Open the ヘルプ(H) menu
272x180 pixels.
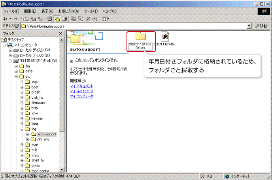(x=110, y=11)
